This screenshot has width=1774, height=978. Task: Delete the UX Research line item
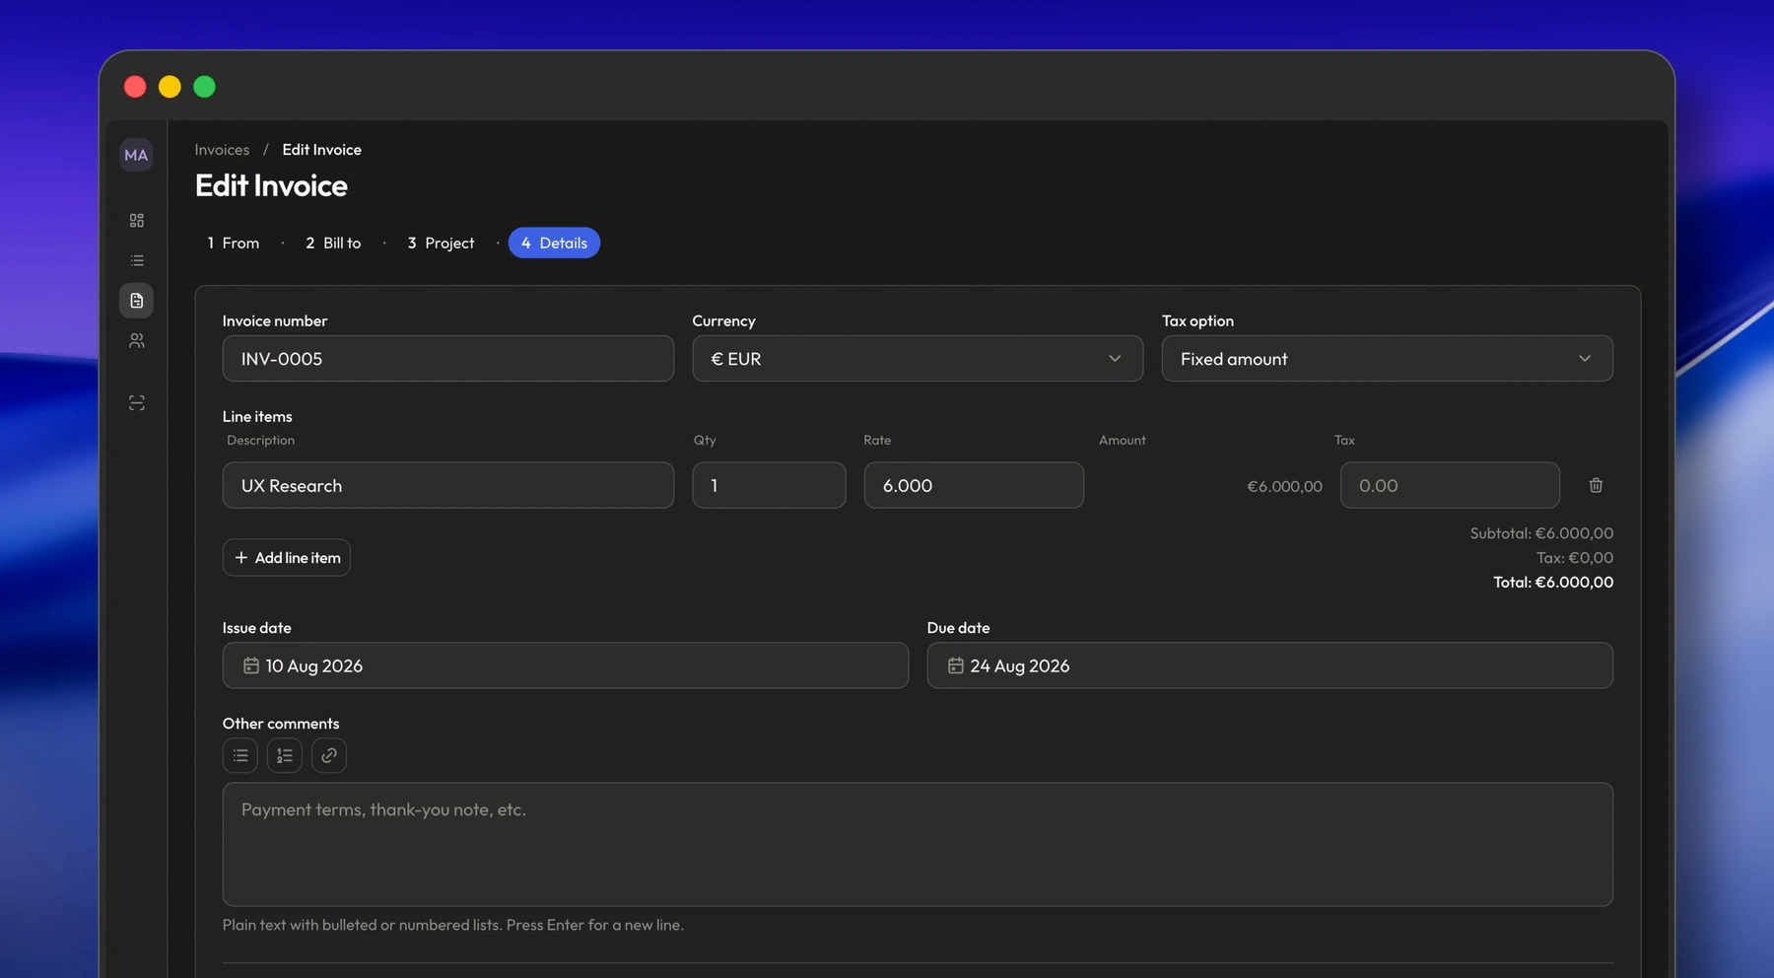pyautogui.click(x=1596, y=485)
